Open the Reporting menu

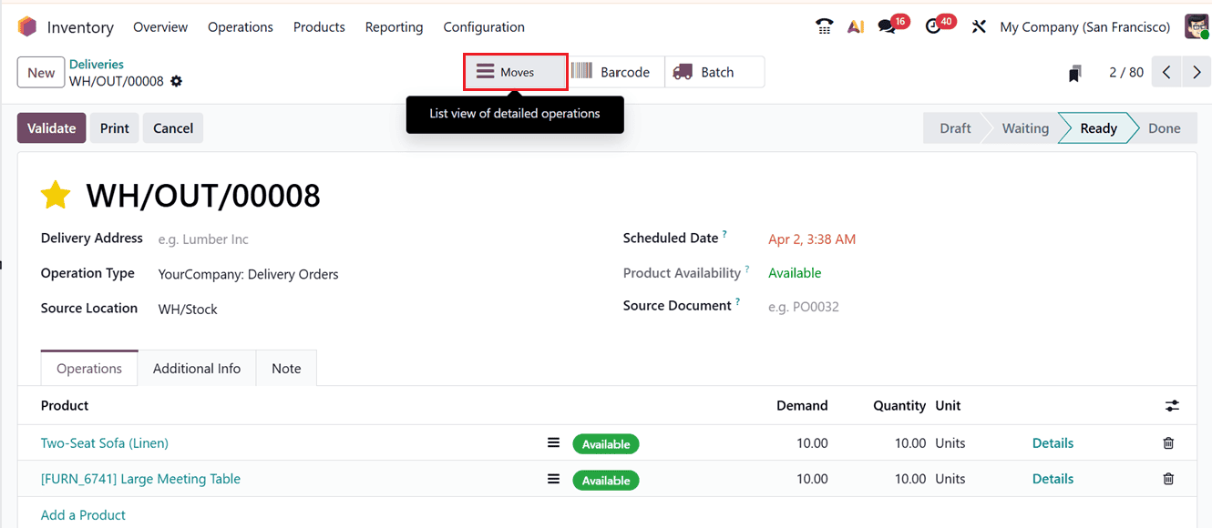394,26
